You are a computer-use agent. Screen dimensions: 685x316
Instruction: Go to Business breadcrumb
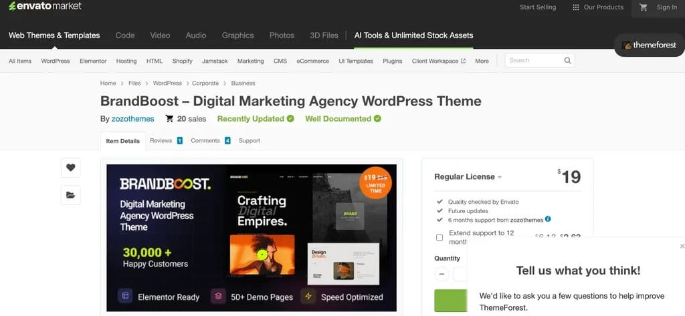243,83
